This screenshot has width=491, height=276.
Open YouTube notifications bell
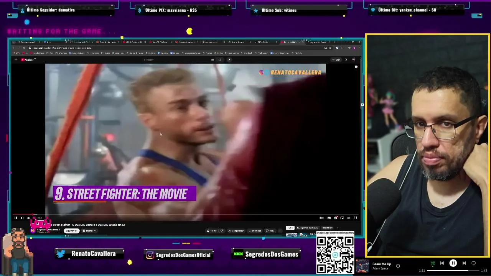(346, 60)
